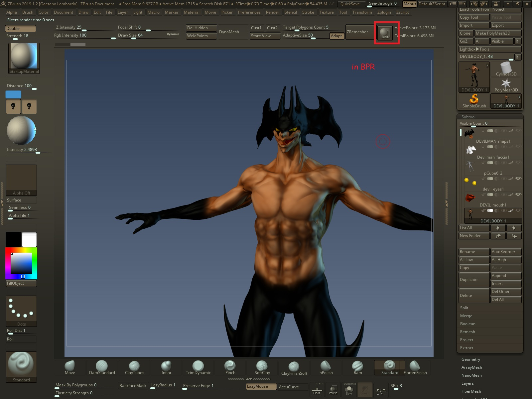Select the DamStandard brush

[x=102, y=368]
